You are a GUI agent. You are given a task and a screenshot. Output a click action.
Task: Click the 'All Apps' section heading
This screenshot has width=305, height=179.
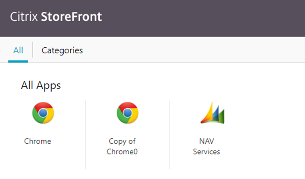click(41, 85)
